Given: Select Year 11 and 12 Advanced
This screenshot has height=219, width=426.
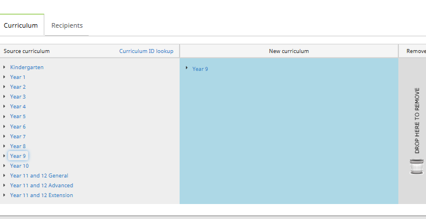Looking at the screenshot, I should 41,185.
